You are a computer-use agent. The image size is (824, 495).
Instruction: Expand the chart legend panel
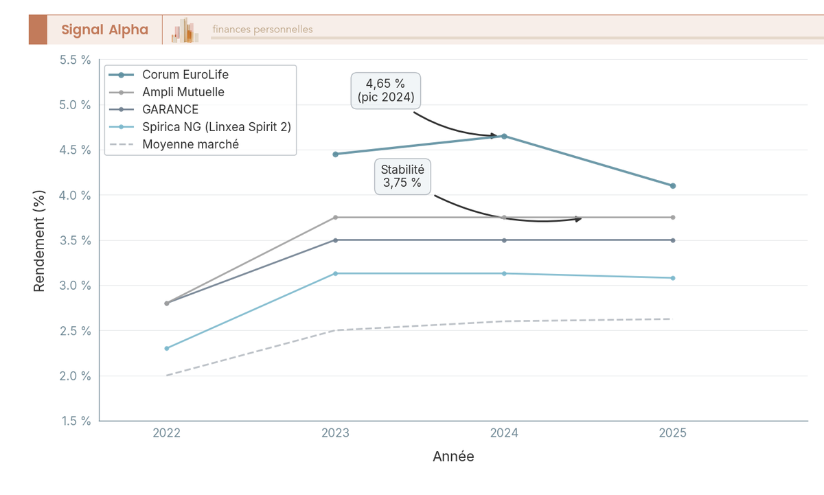[200, 109]
